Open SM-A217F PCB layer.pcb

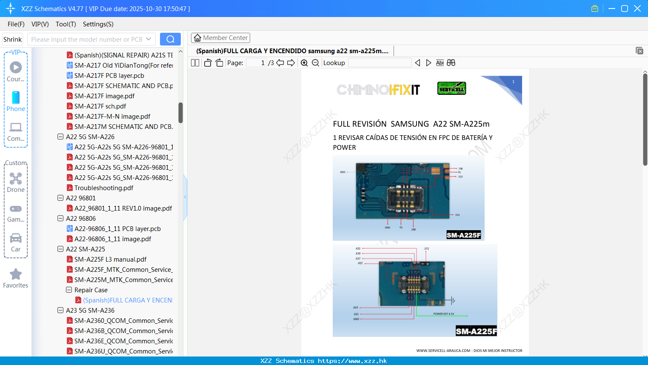tap(109, 75)
